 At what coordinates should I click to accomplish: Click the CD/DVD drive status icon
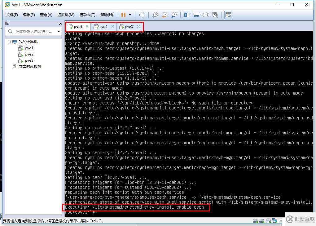pyautogui.click(x=268, y=221)
